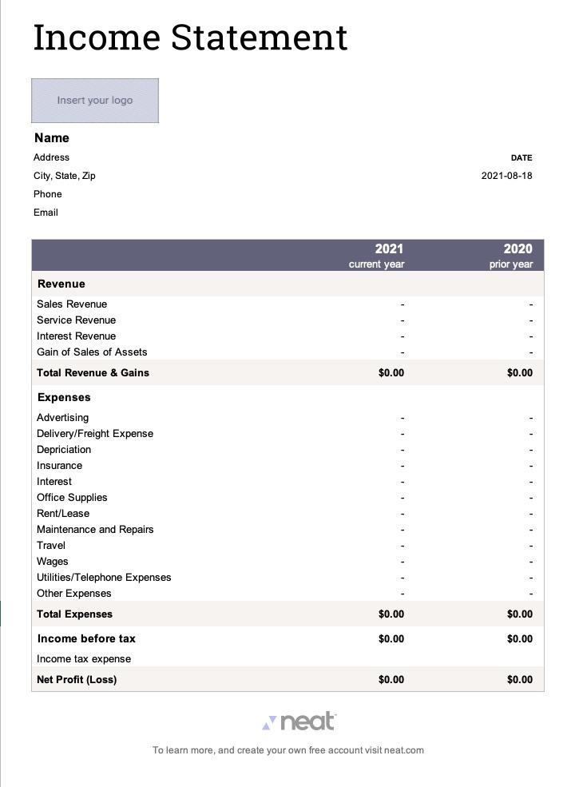
Task: Select the Phone field
Action: pyautogui.click(x=47, y=194)
